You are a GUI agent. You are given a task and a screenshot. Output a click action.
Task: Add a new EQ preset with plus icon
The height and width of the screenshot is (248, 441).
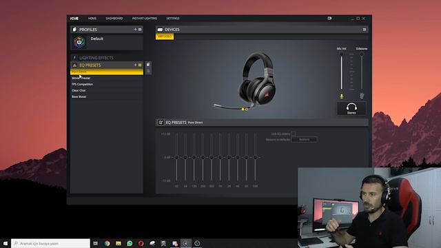[135, 65]
